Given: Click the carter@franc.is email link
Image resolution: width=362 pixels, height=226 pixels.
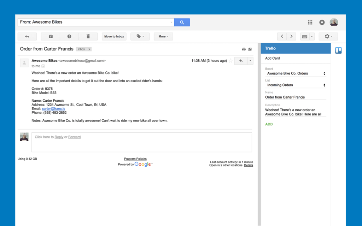Looking at the screenshot, I should tap(53, 108).
